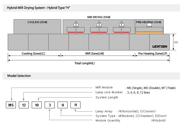Click the 'Module Quantity' legend label
The height and width of the screenshot is (129, 183).
click(x=108, y=120)
